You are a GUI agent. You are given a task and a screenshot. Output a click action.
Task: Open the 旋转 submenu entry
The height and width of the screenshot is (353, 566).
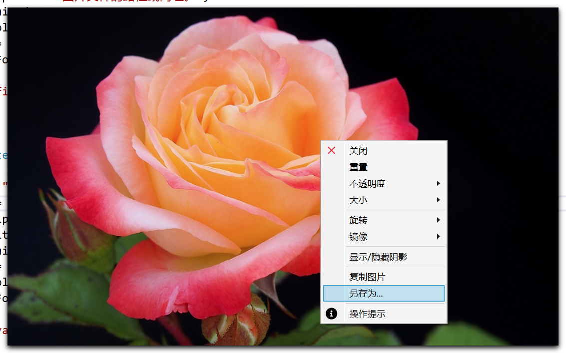point(384,220)
